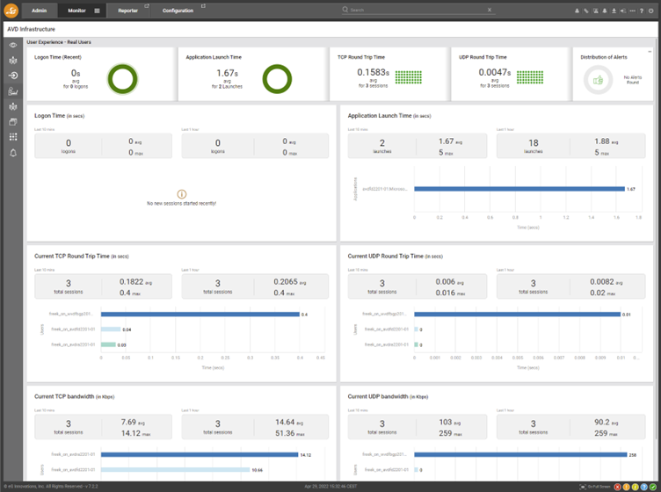Screen dimensions: 661x492
Task: Click the 258 UDP bandwidth bar
Action: pyautogui.click(x=520, y=454)
